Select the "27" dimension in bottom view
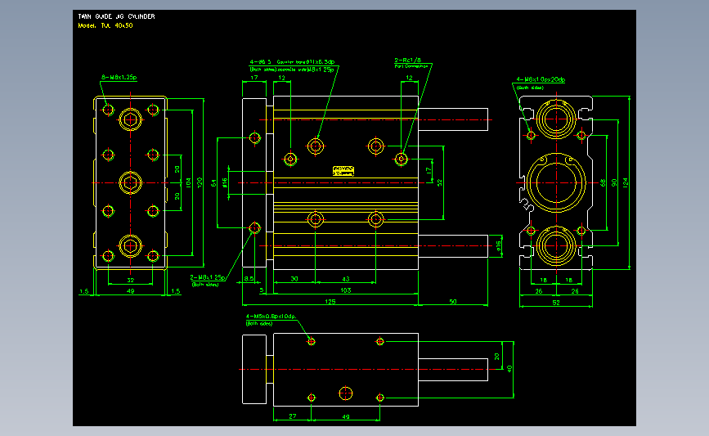Screen dimensions: 709x436 293,416
